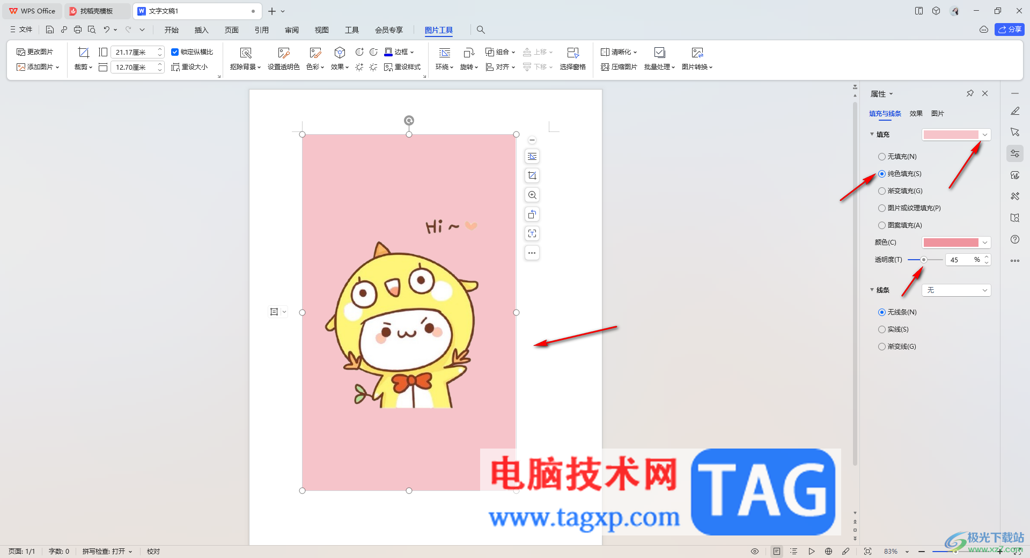Switch to the view (视图) tab
Viewport: 1030px width, 558px height.
[321, 30]
